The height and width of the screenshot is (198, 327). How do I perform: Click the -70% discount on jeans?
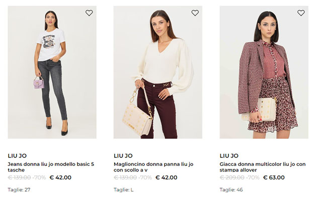(x=39, y=177)
